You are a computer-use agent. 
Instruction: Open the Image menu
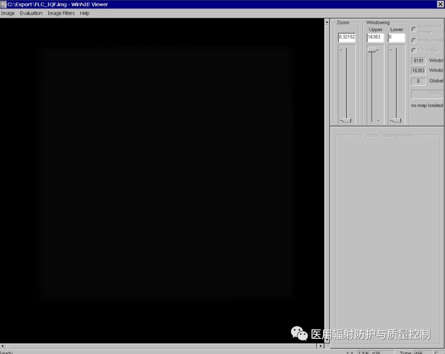[x=8, y=13]
